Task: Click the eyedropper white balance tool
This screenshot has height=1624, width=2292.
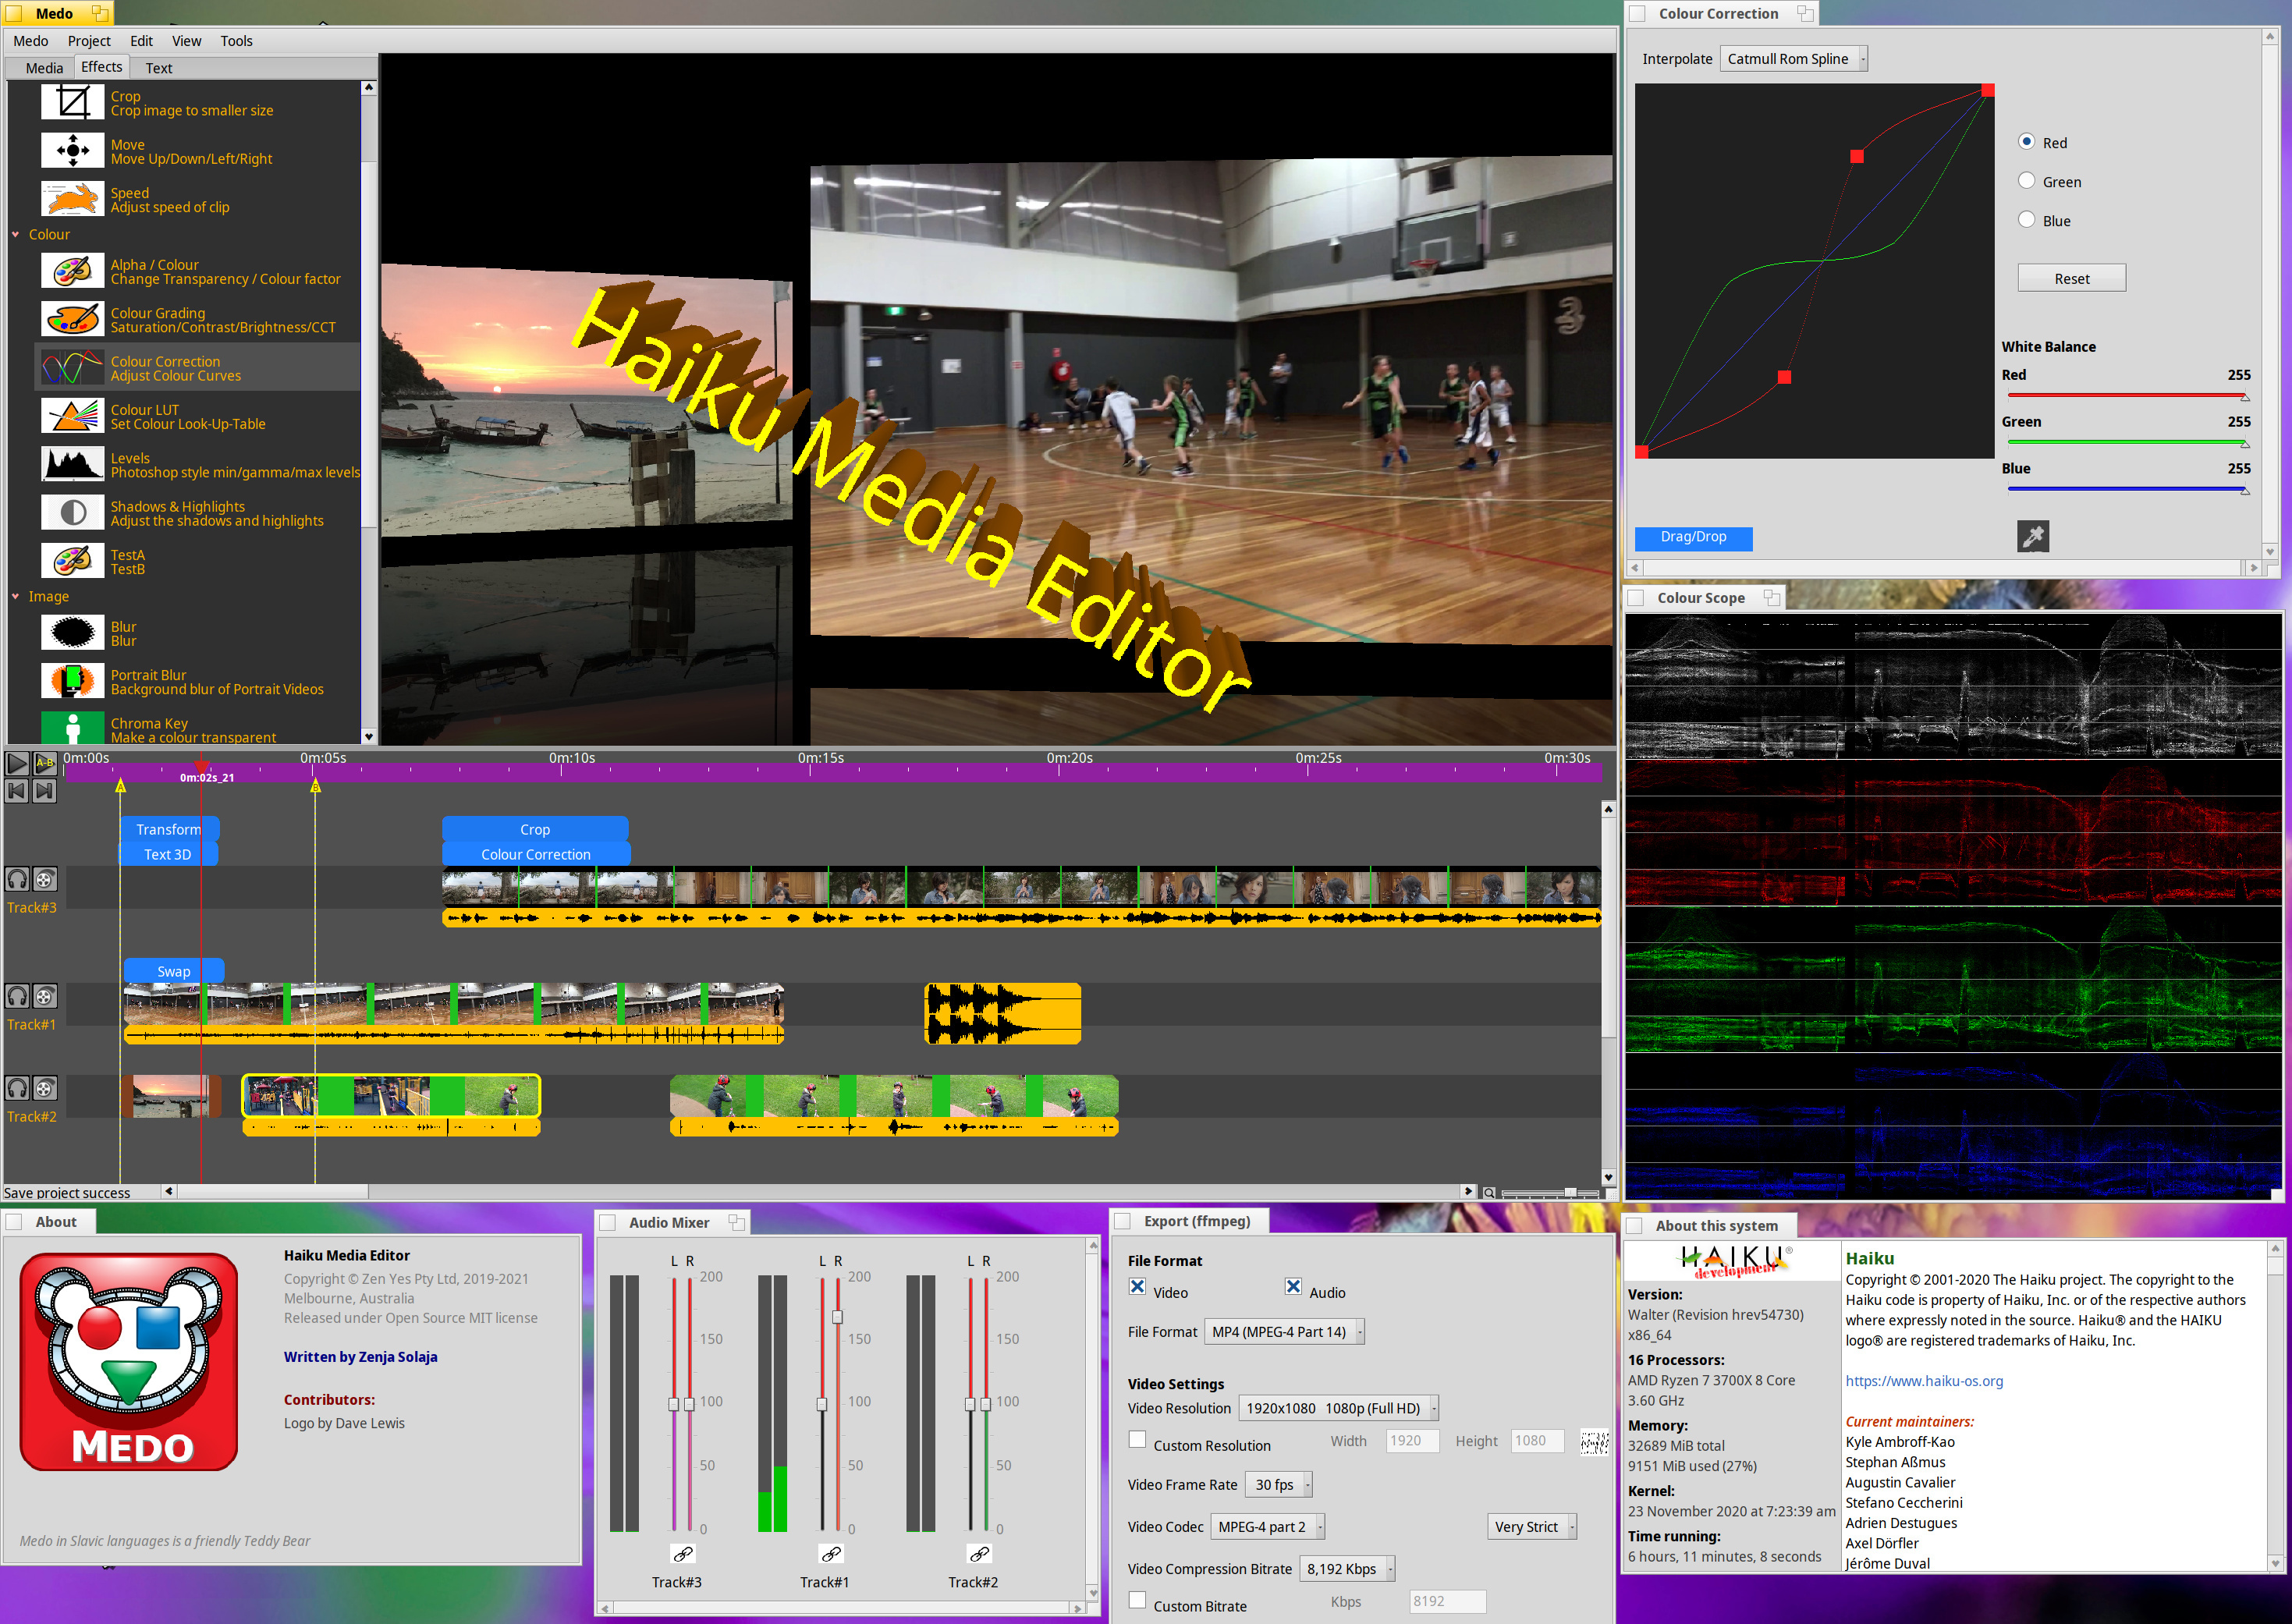Action: (x=2032, y=537)
